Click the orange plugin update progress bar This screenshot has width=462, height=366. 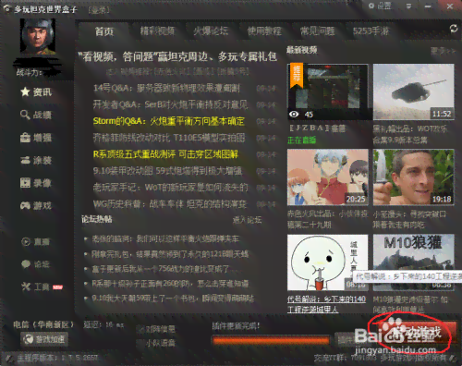tap(271, 340)
